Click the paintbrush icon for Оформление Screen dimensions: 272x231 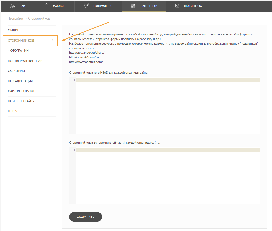pyautogui.click(x=86, y=6)
